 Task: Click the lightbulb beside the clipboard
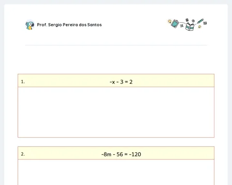170,21
